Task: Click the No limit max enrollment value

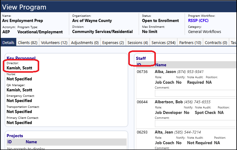Action: (150, 31)
